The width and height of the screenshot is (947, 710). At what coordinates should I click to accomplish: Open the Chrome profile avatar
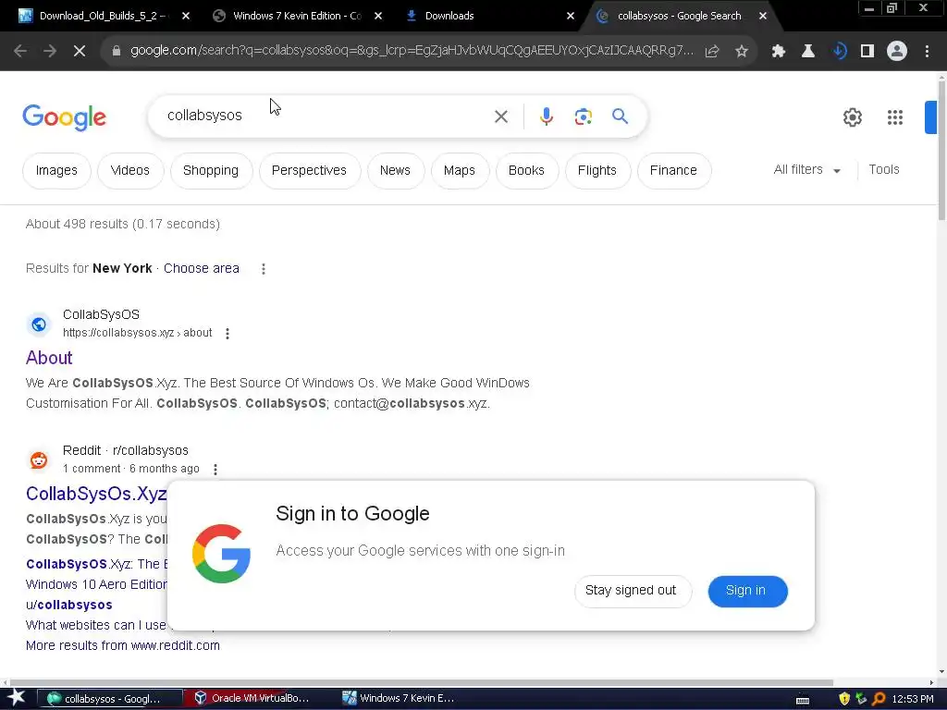point(897,51)
